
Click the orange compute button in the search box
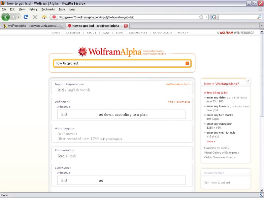(187, 63)
